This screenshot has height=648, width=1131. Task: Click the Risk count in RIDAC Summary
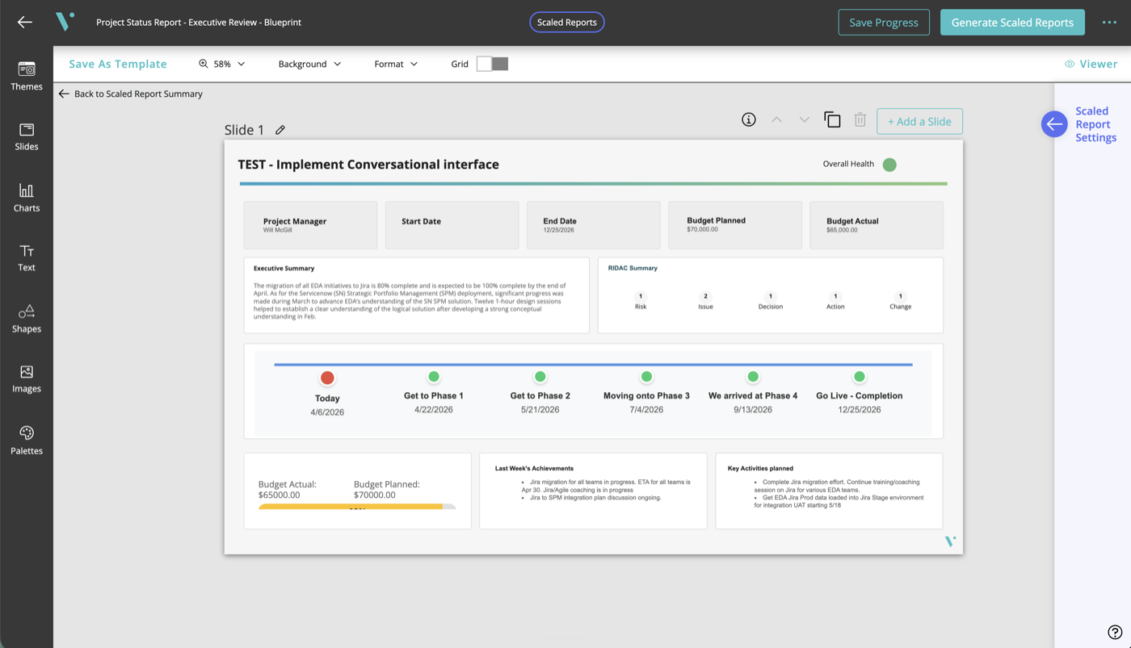[x=641, y=296]
